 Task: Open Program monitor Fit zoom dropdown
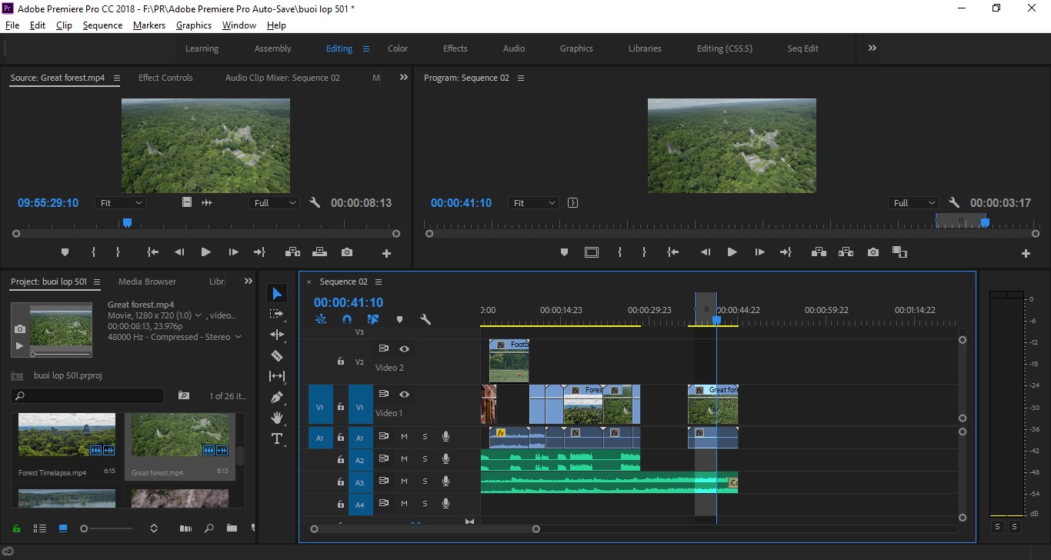(x=533, y=203)
